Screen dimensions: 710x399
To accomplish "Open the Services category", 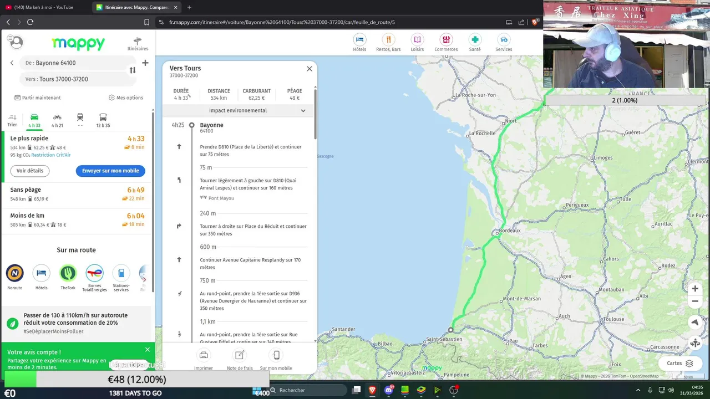I will coord(504,42).
